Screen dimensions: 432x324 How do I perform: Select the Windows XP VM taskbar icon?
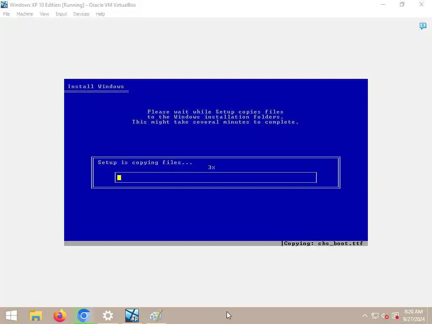tap(132, 316)
